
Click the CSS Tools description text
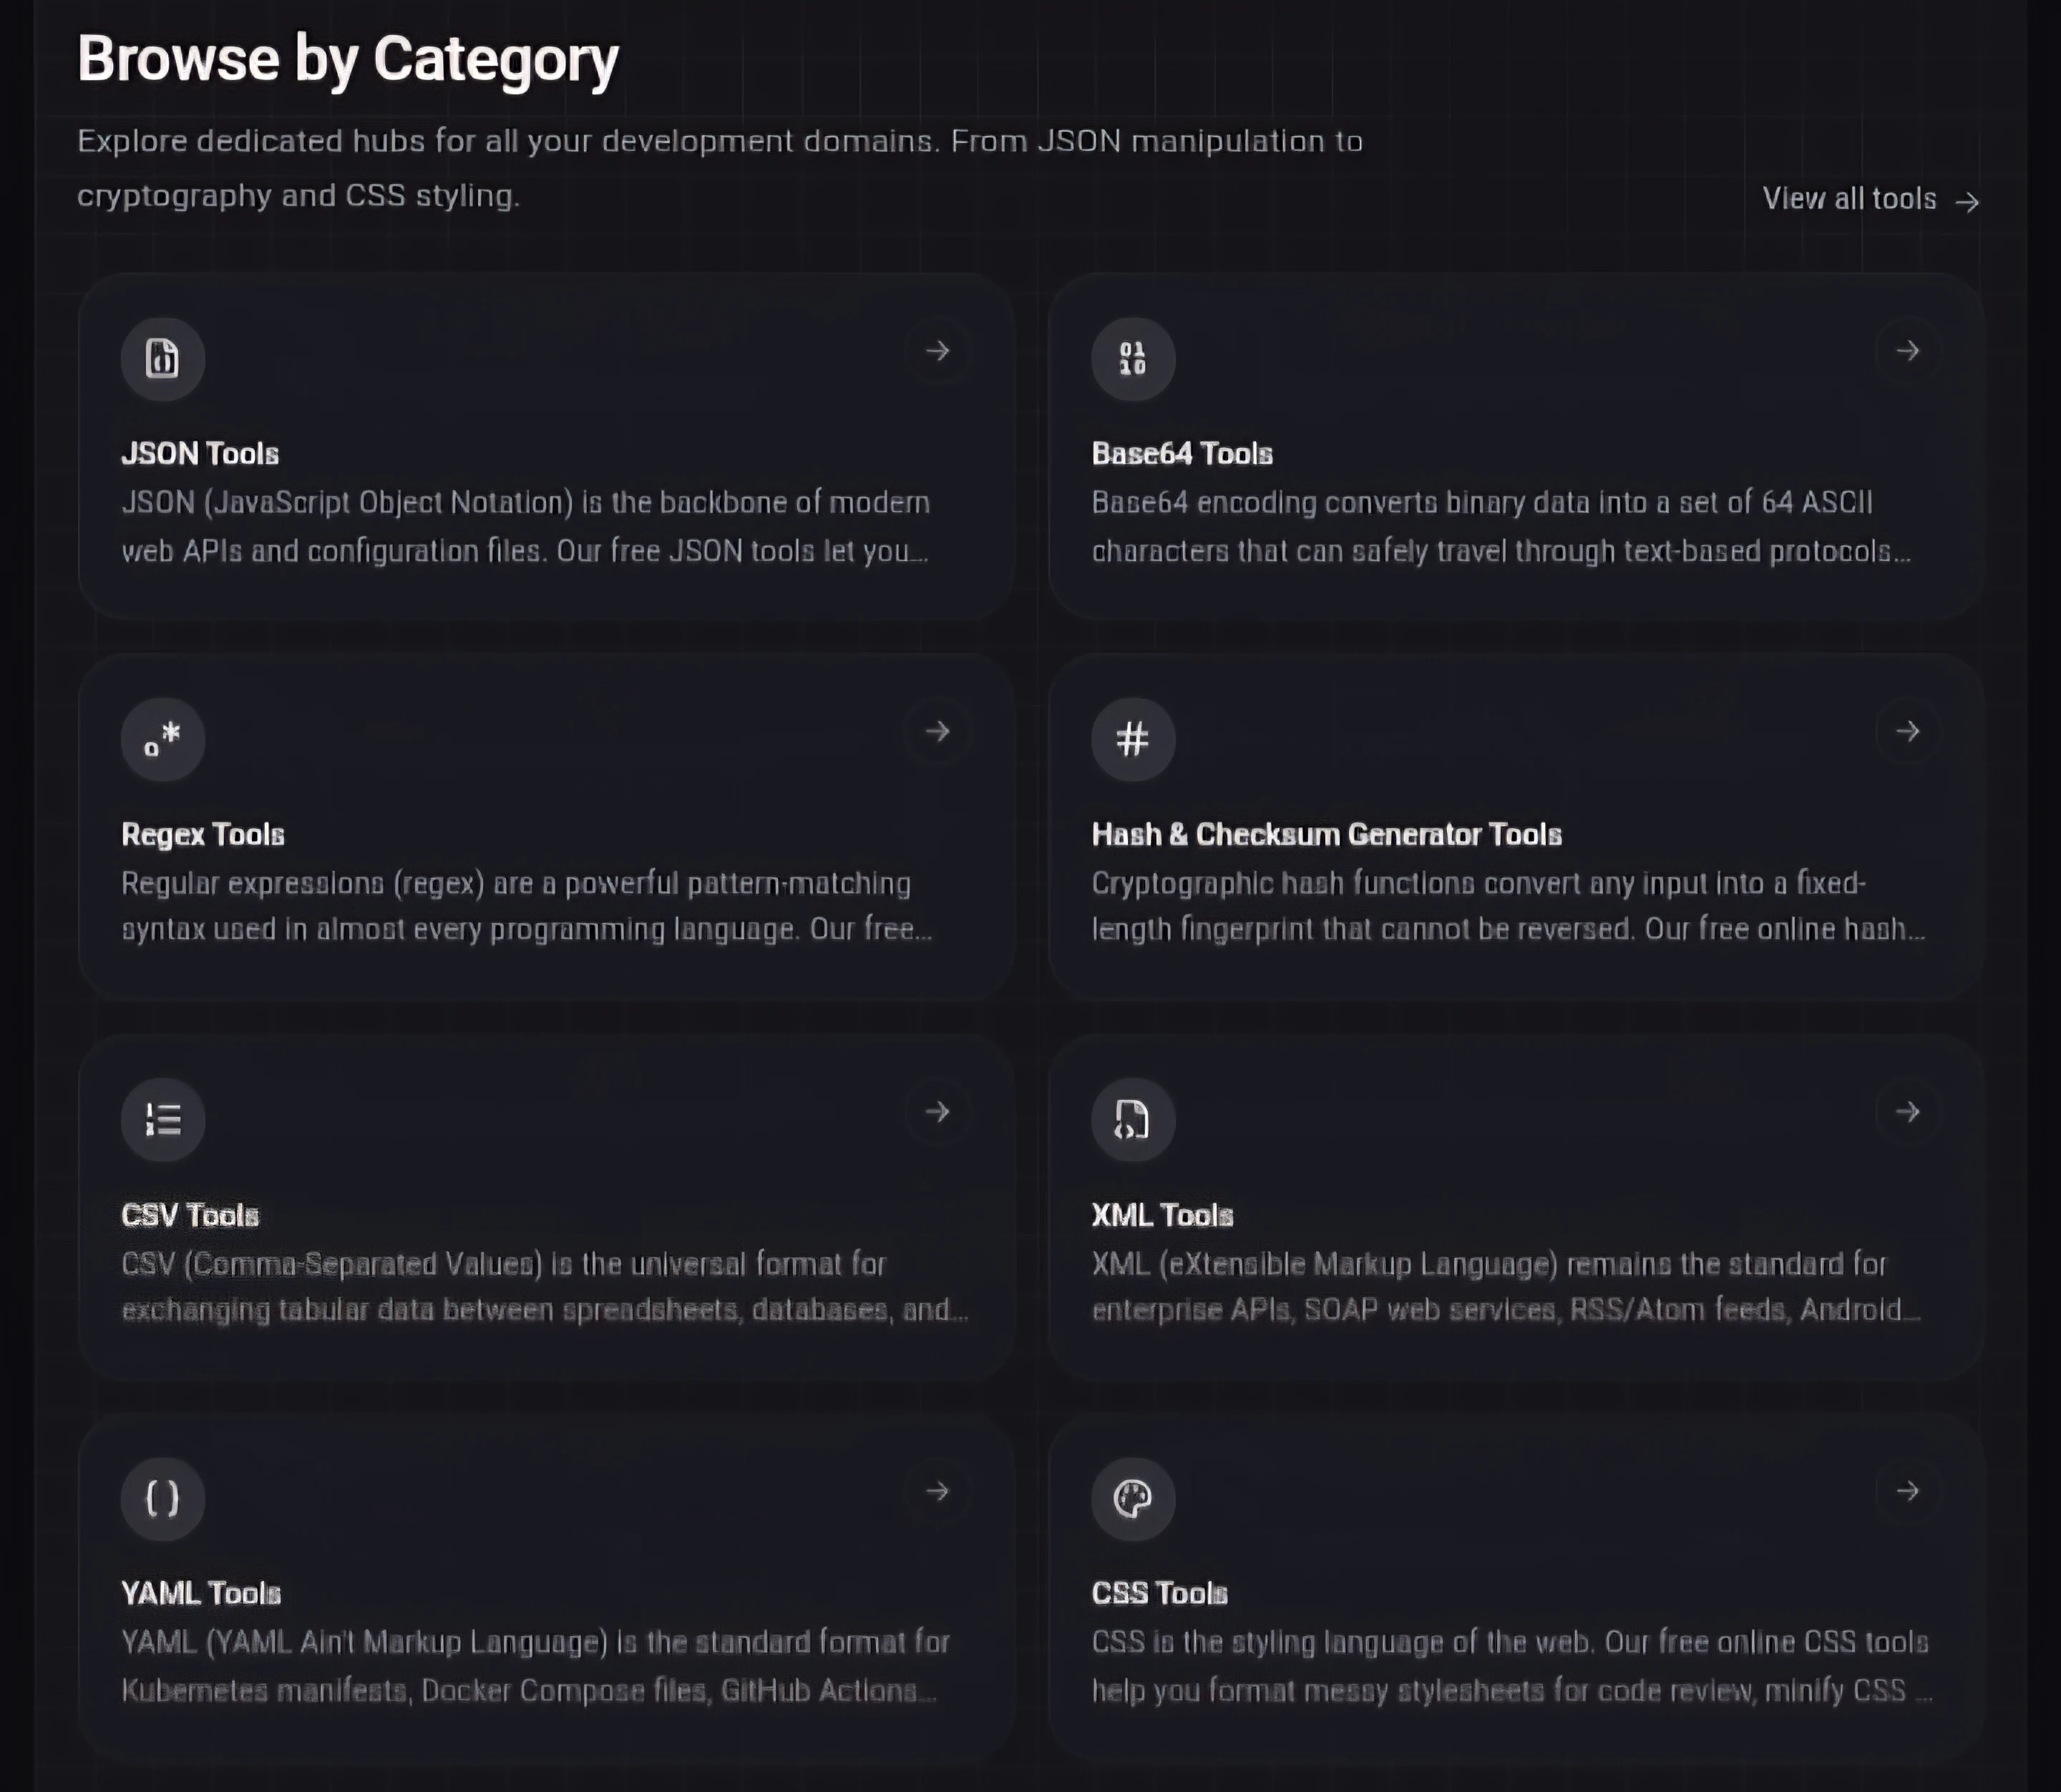tap(1510, 1666)
